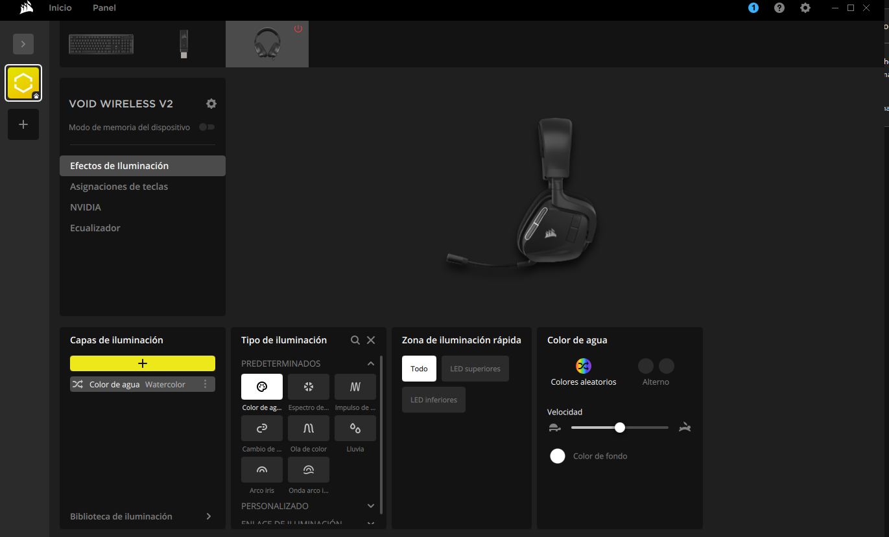Expand the PERSONALIZADO section
Screen dimensions: 889x537
click(x=370, y=506)
